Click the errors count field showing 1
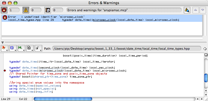The width and height of the screenshot is (208, 101). tap(14, 10)
